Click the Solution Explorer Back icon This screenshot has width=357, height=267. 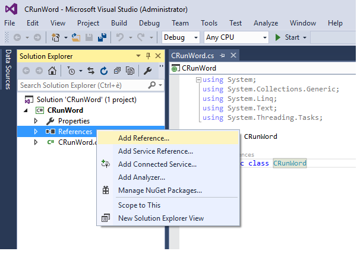[26, 71]
